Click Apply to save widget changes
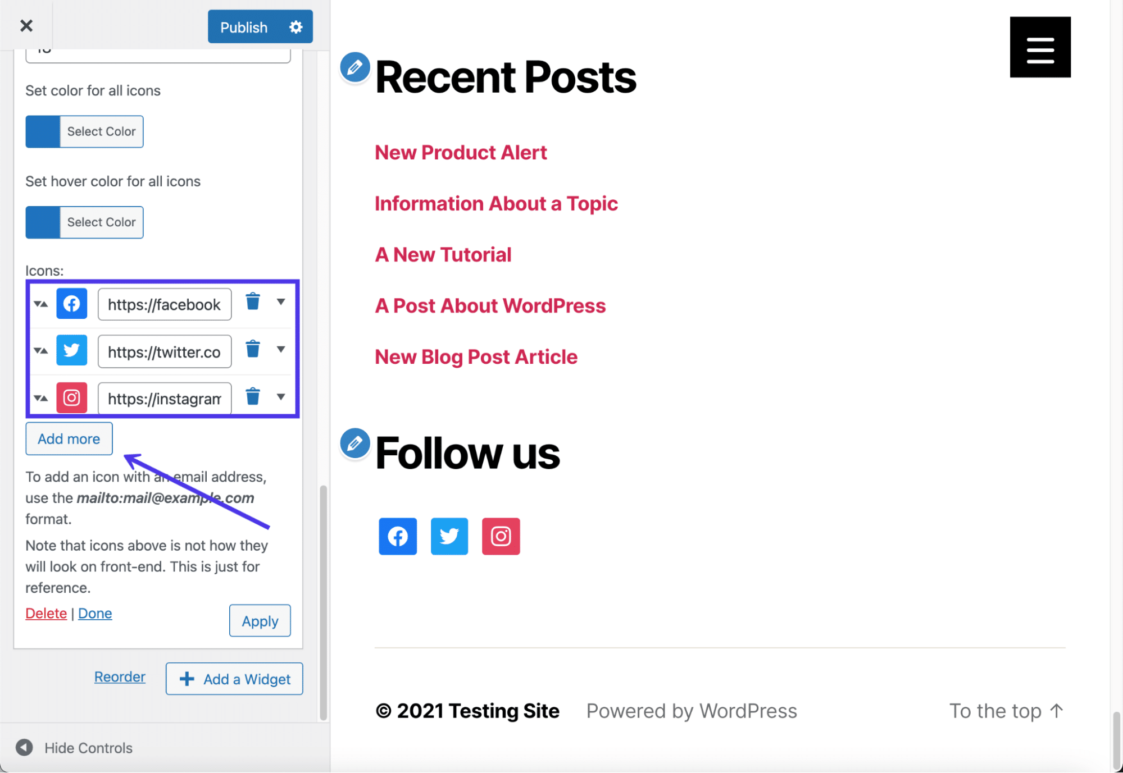1123x773 pixels. pos(260,620)
